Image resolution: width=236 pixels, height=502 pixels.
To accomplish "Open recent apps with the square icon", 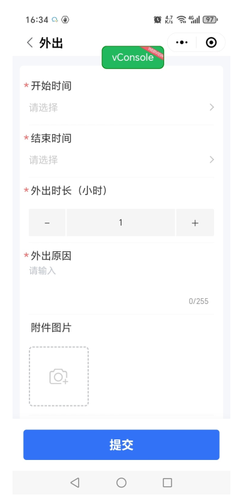I will click(x=167, y=483).
